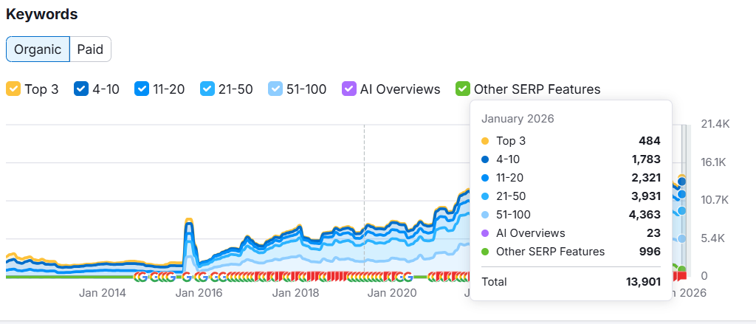
Task: Disable the 21-50 series checkbox
Action: pos(207,89)
